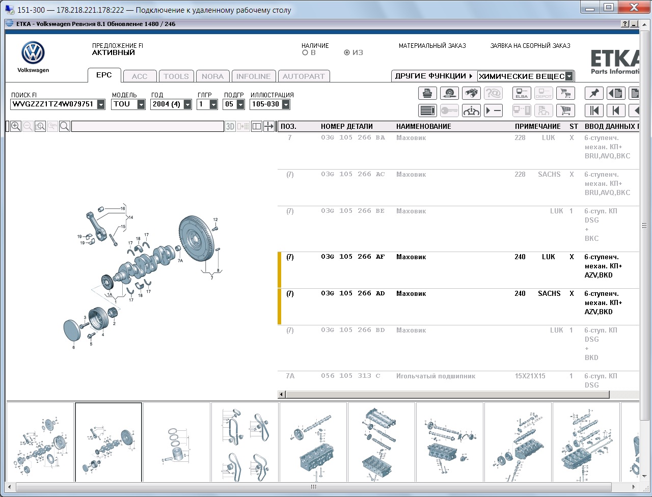
Task: Toggle the split view layout icon
Action: click(x=257, y=126)
